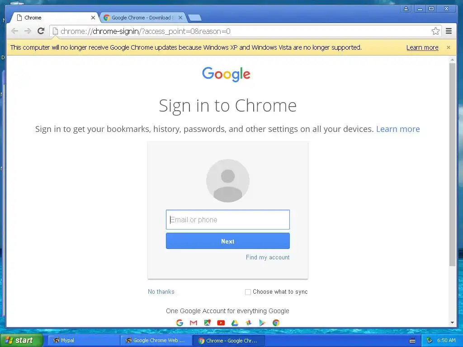Switch to Mypal taskbar window
The image size is (463, 347).
tap(84, 340)
